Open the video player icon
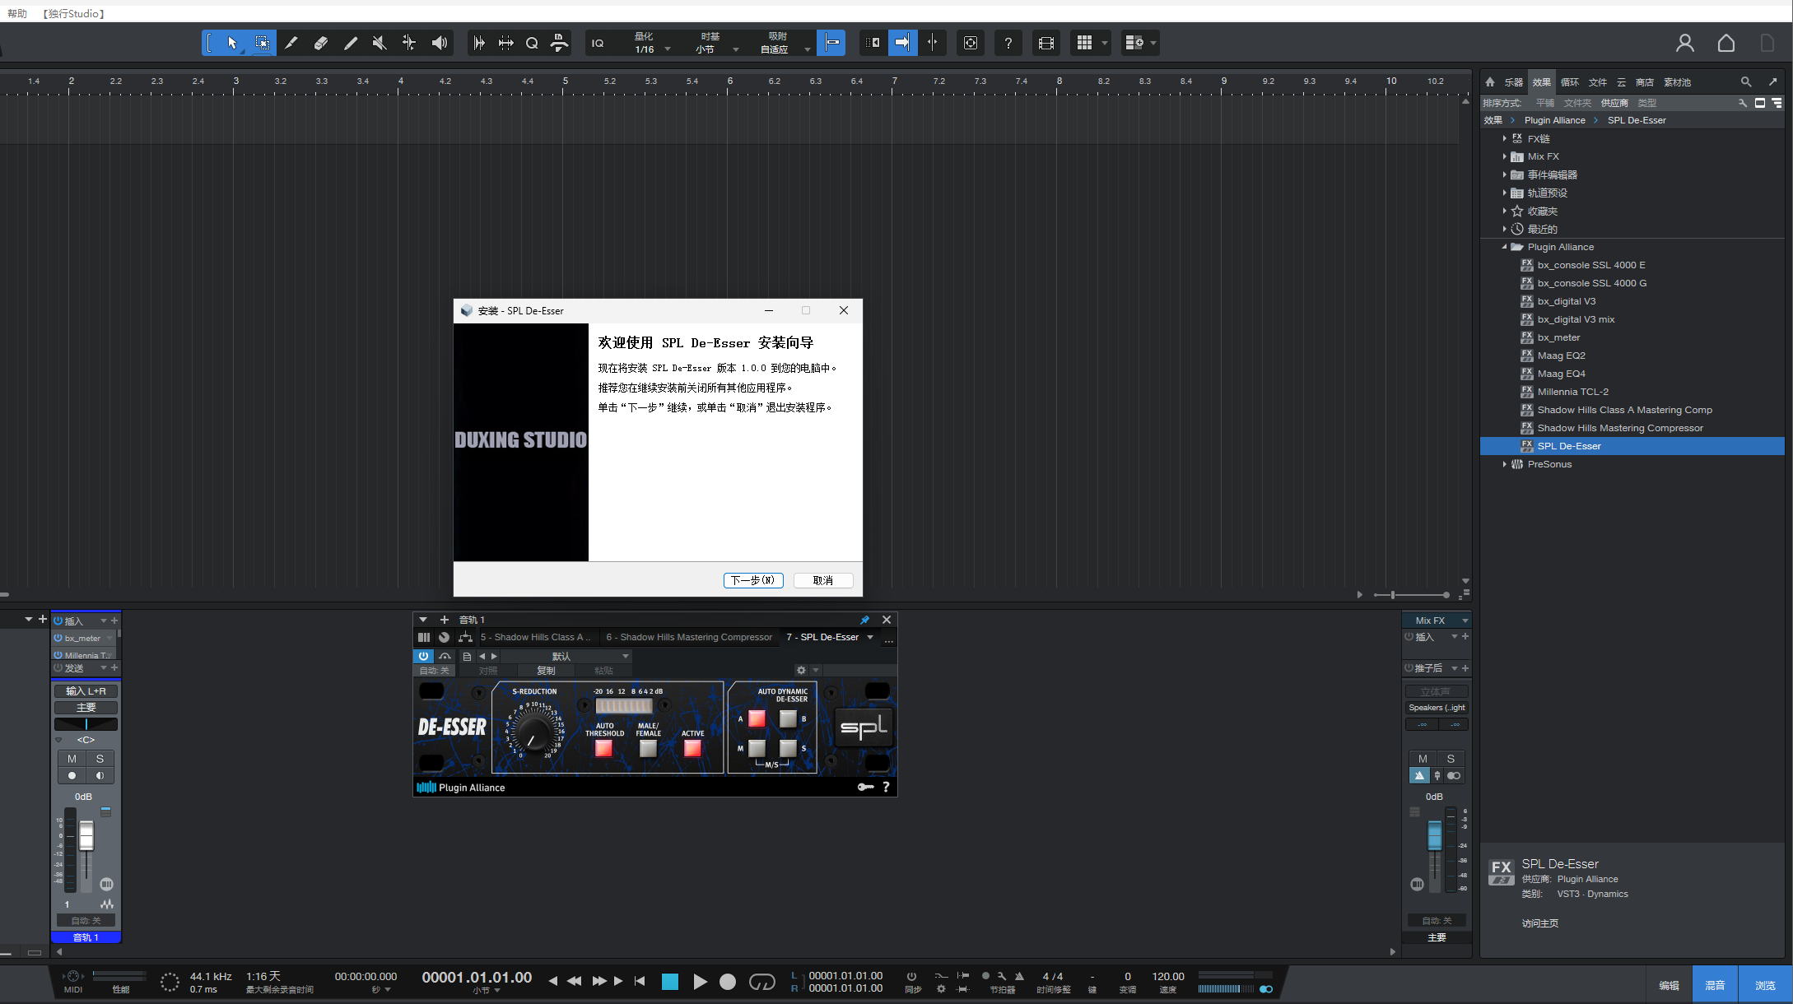Screen dimensions: 1793x1004 (x=1046, y=43)
